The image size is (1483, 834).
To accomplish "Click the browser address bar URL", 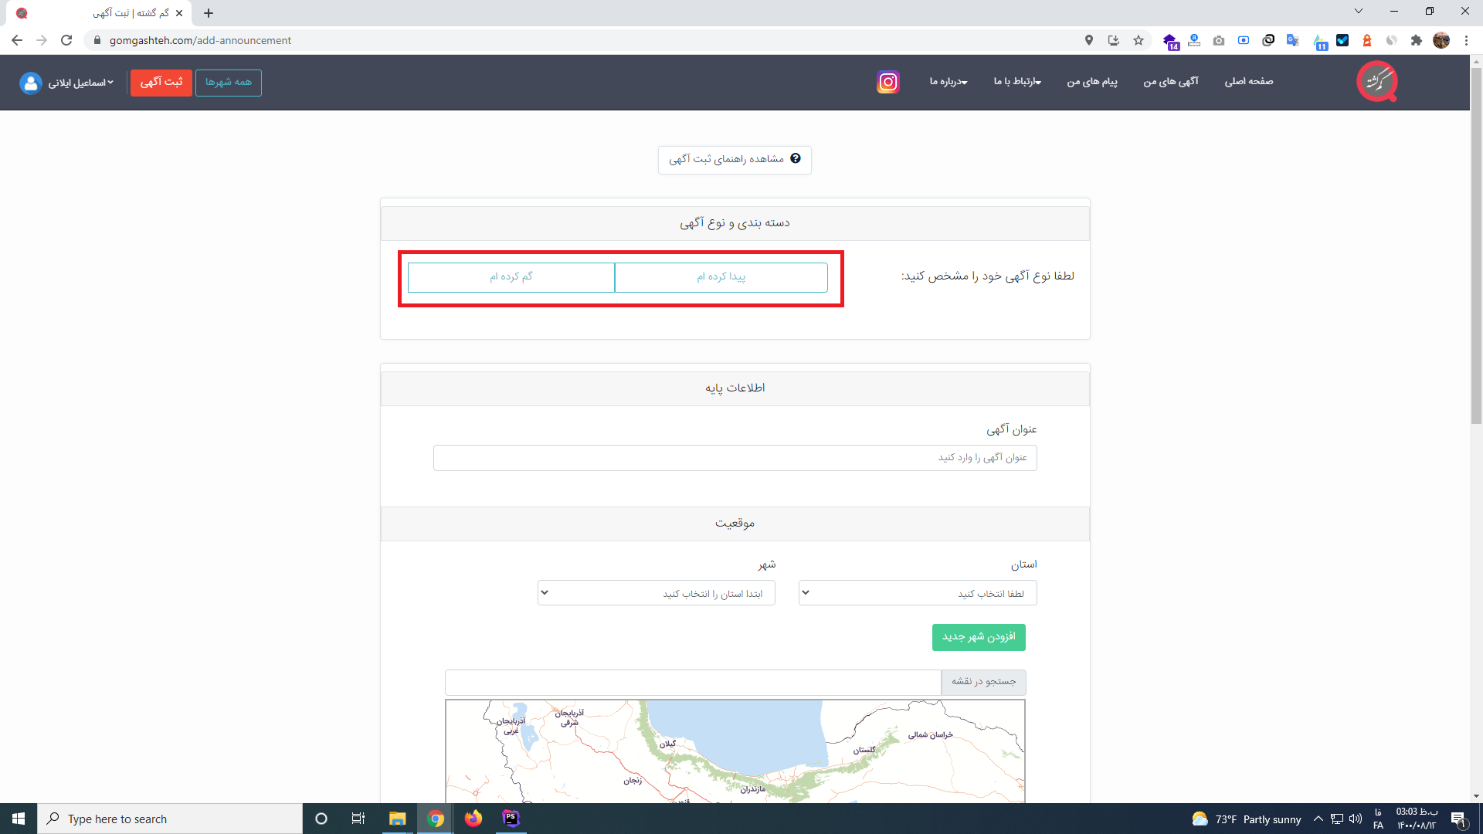I will click(200, 40).
